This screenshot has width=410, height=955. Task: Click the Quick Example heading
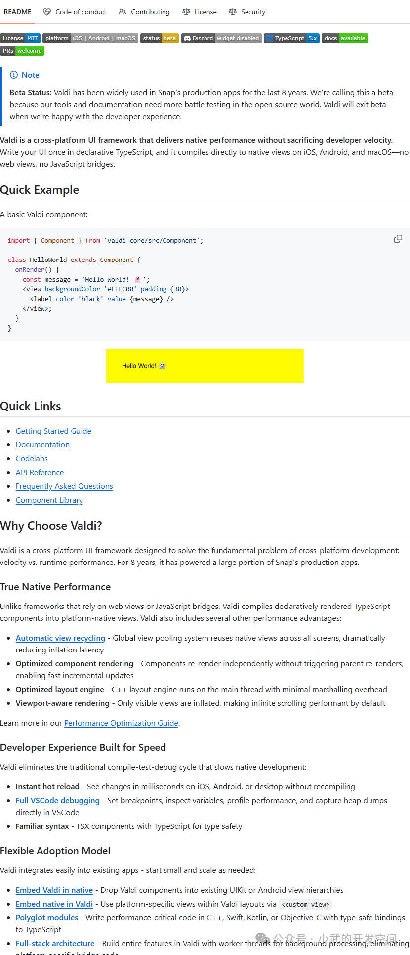(x=40, y=190)
